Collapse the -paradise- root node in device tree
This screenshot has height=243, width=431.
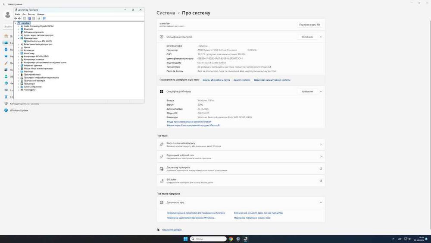click(16, 23)
